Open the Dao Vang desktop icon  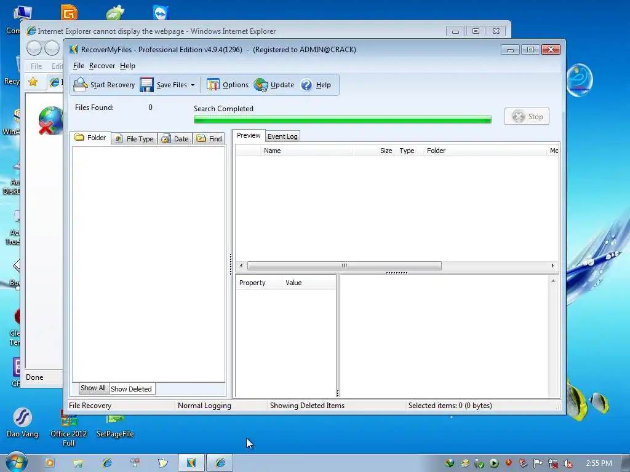pyautogui.click(x=23, y=423)
